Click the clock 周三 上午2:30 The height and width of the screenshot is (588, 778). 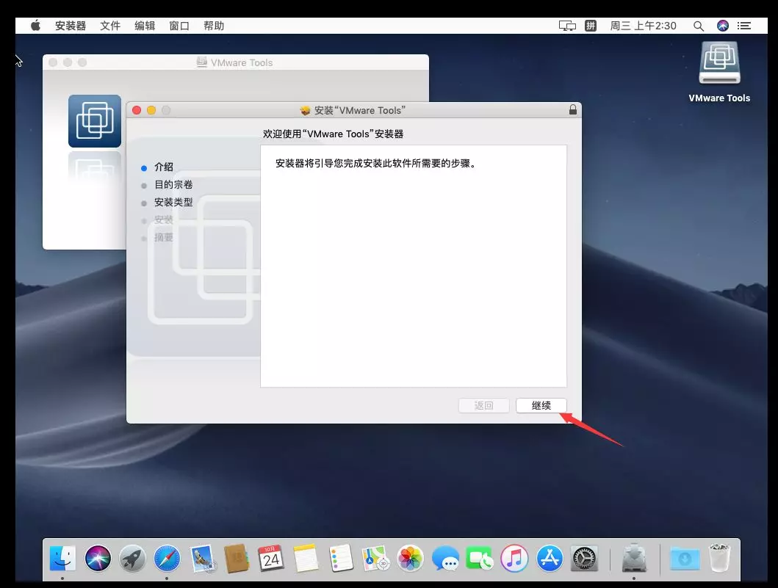[643, 26]
